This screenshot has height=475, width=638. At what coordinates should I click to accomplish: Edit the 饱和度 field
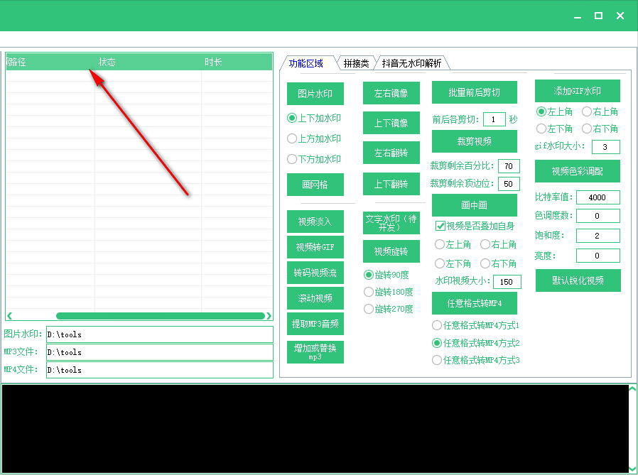pos(598,236)
